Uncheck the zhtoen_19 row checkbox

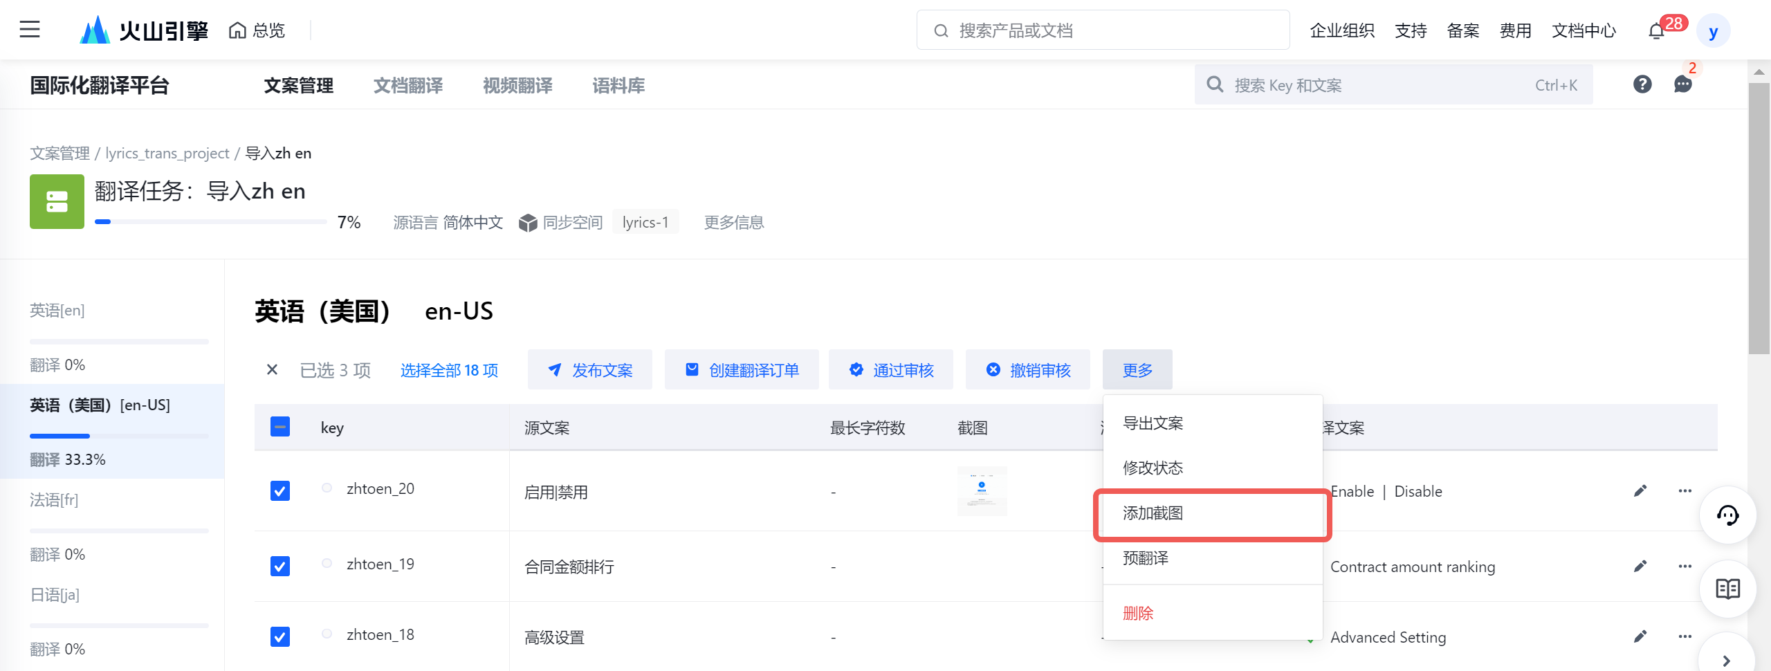tap(280, 567)
